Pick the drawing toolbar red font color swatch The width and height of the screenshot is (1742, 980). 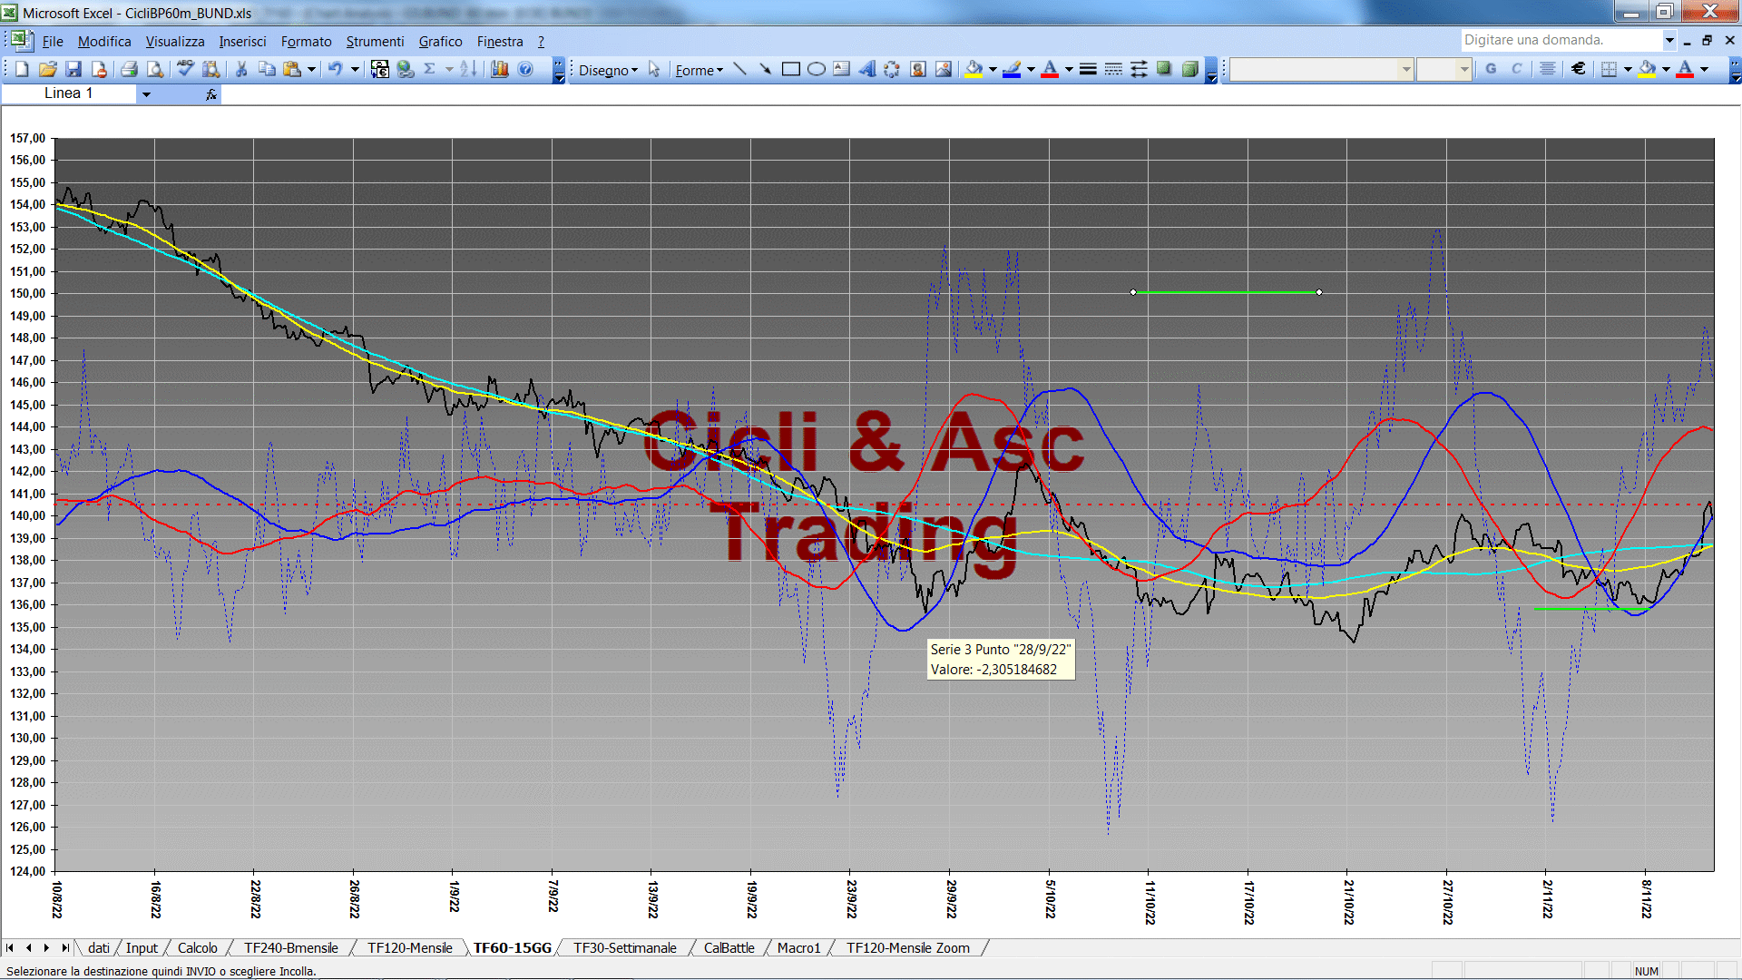1050,70
